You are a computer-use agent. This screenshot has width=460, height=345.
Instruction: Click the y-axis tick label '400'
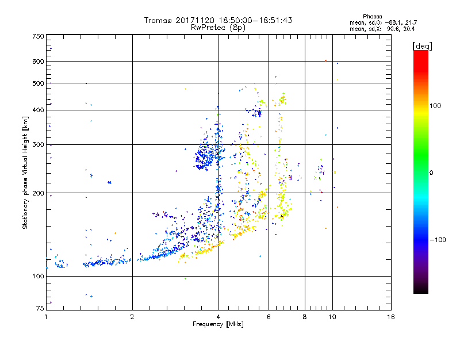(38, 110)
